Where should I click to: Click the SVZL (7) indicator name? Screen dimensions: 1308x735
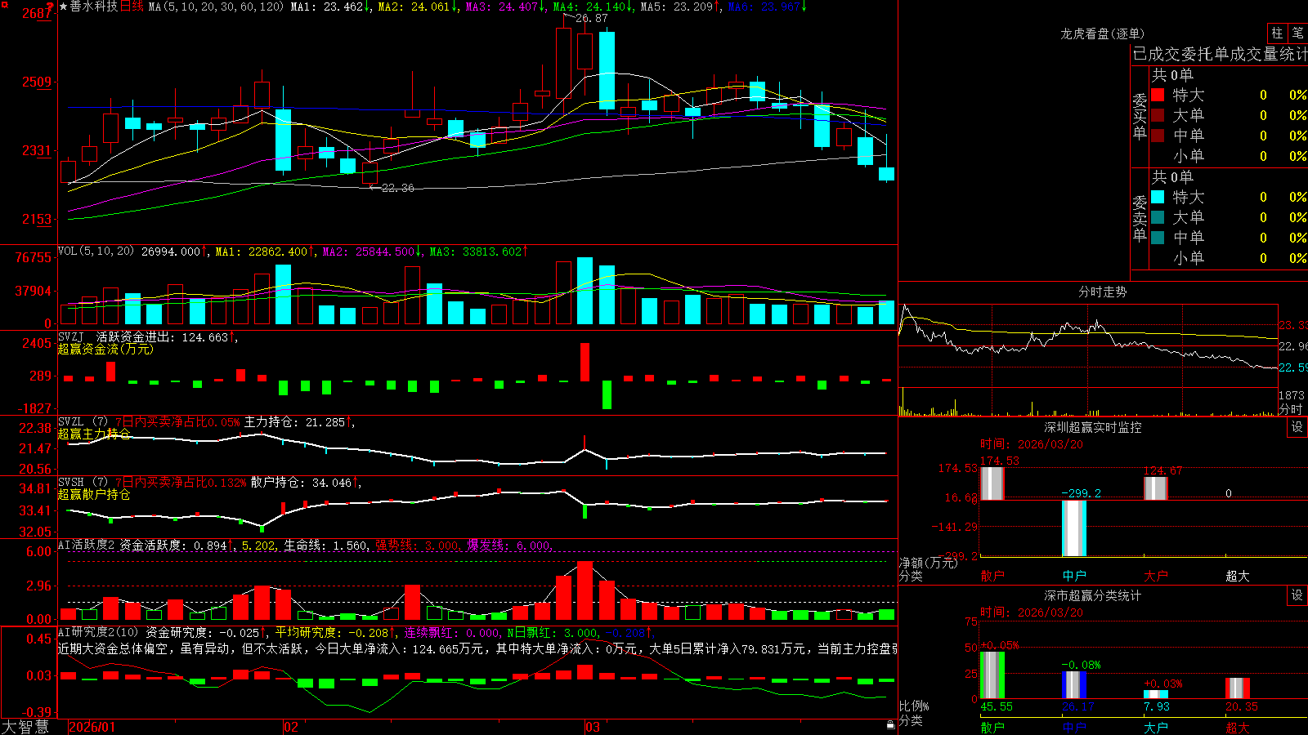pyautogui.click(x=83, y=422)
